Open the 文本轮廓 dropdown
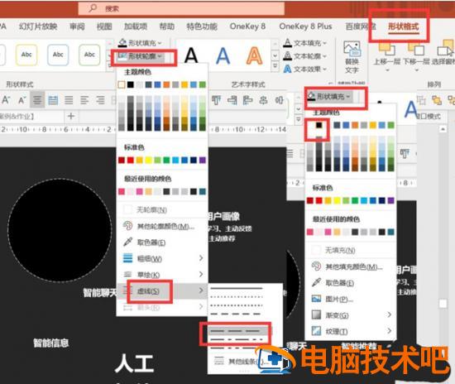455x384 pixels. [x=305, y=56]
